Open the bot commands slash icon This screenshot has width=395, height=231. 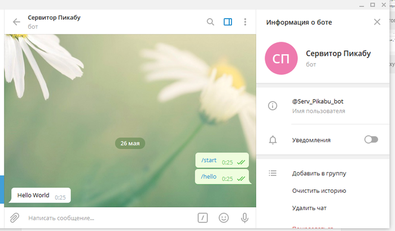(x=203, y=217)
